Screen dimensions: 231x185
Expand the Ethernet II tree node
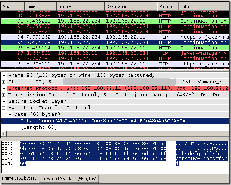(x=4, y=82)
